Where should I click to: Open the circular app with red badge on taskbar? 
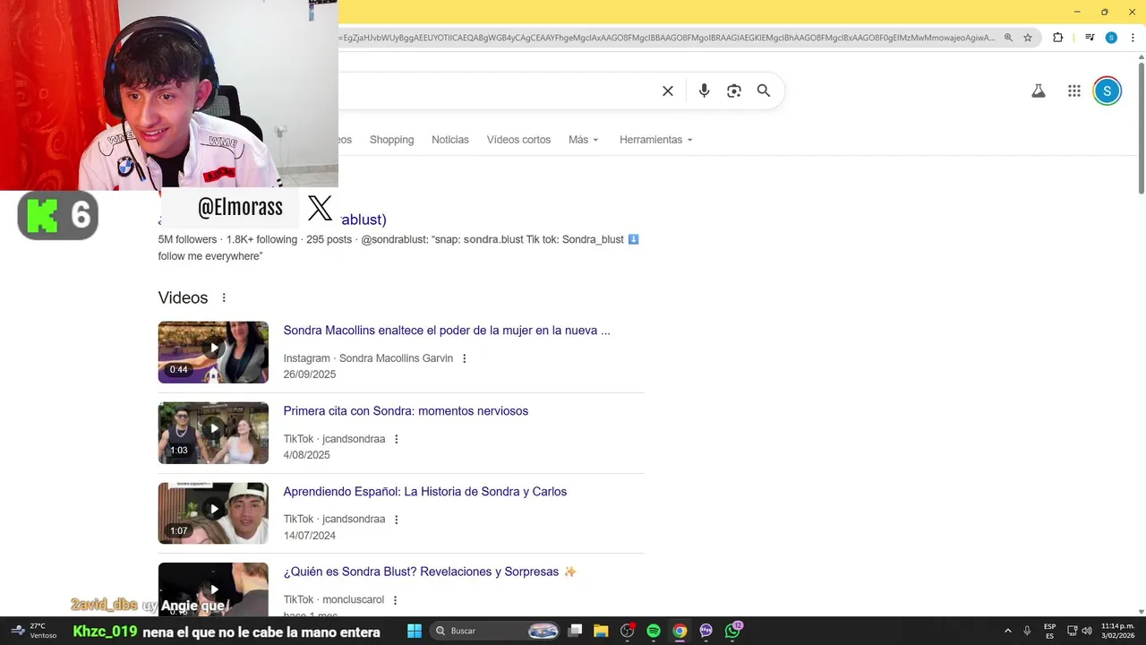[628, 631]
